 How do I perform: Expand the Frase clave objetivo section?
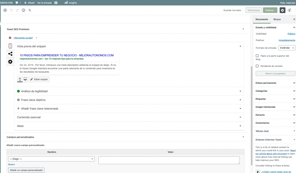point(129,100)
